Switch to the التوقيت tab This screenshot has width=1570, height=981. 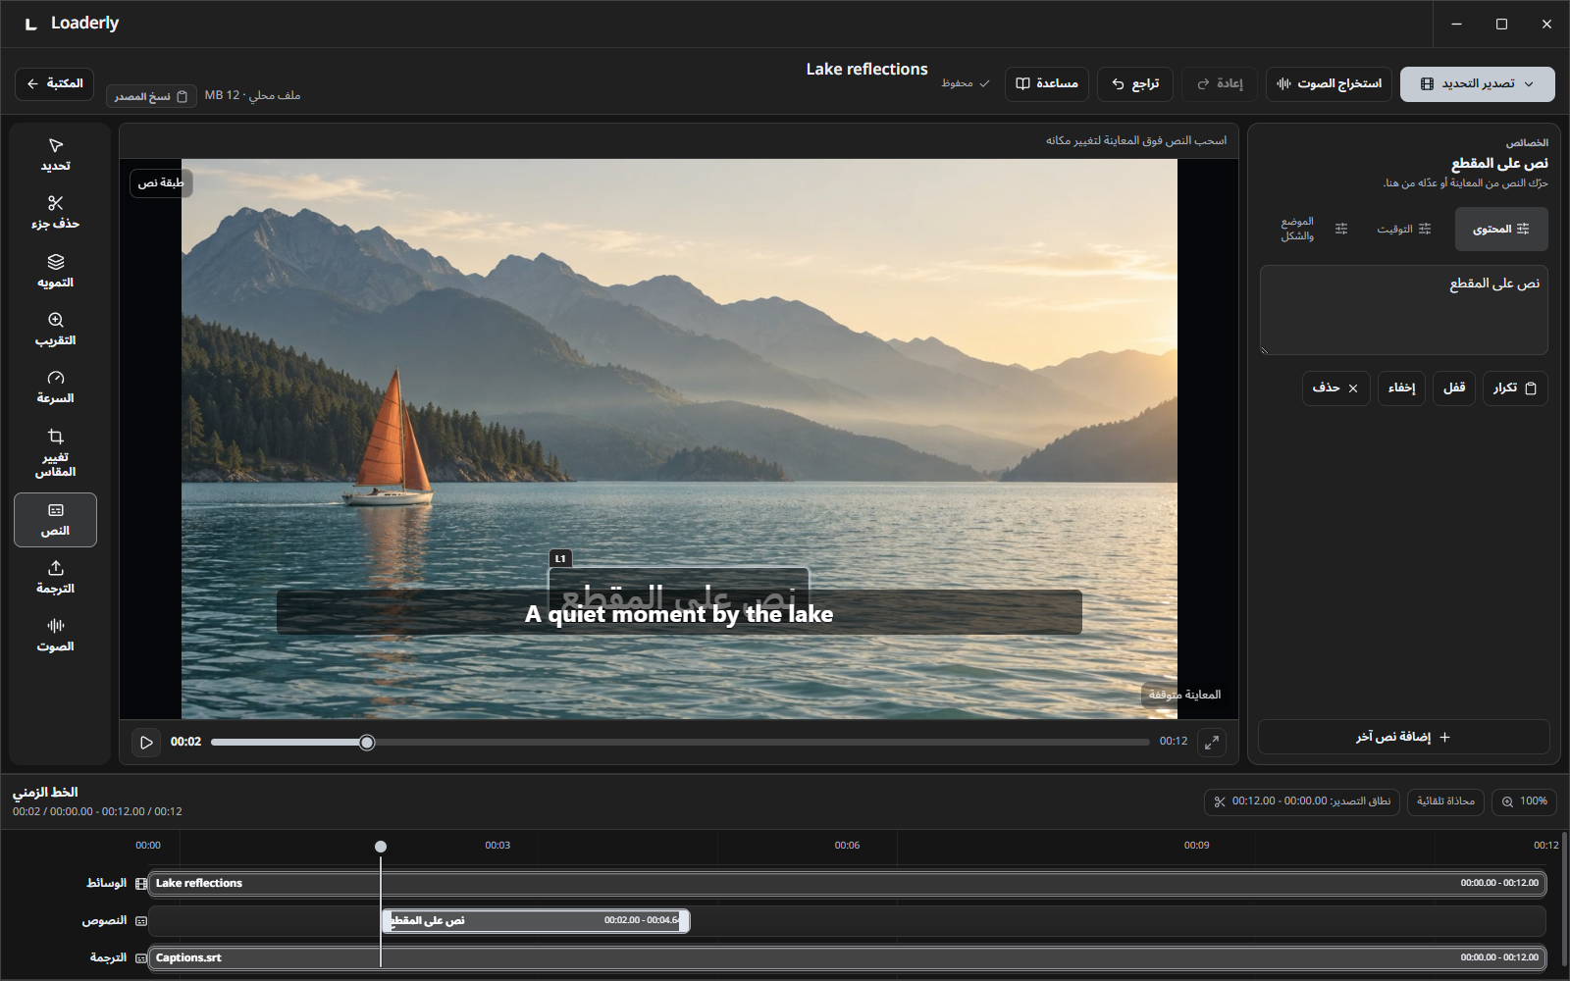pyautogui.click(x=1404, y=230)
